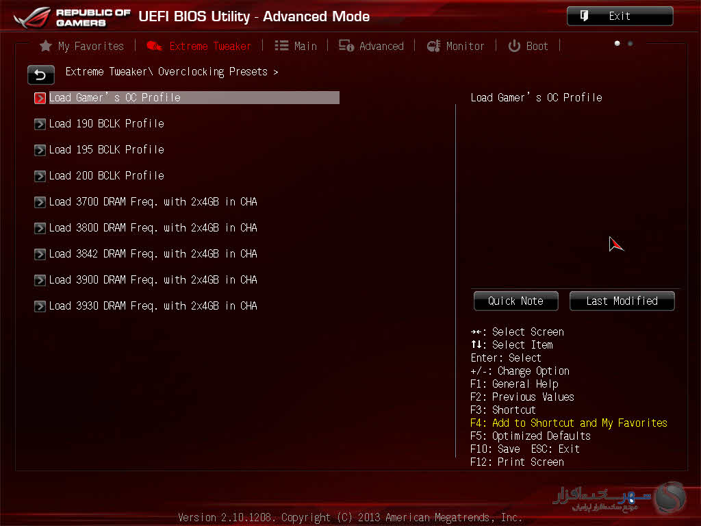The width and height of the screenshot is (701, 526).
Task: Click the red arrow beside Gamer's OC Profile
Action: pos(40,98)
